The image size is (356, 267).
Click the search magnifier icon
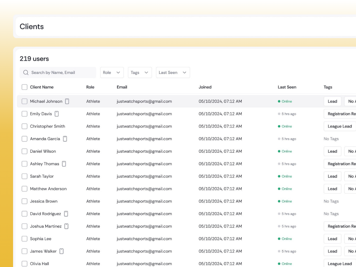[x=26, y=73]
